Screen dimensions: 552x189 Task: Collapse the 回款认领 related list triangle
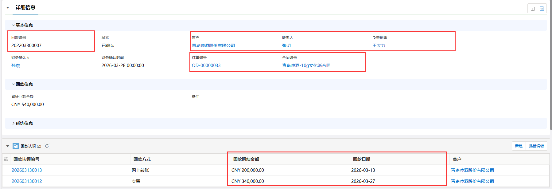[x=8, y=146]
